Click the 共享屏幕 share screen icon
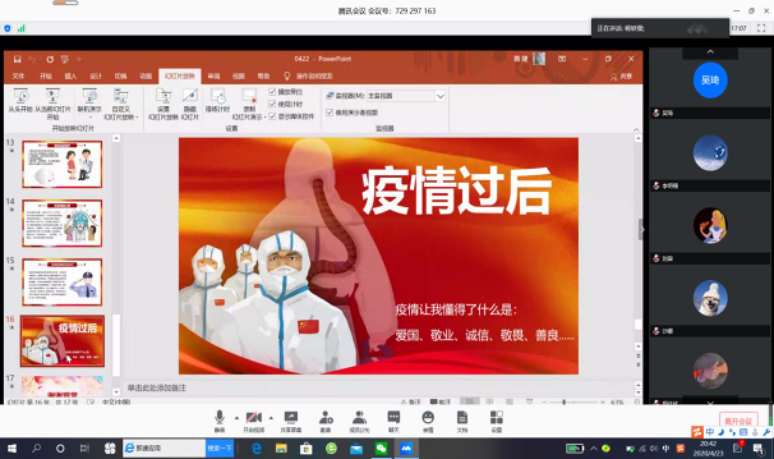This screenshot has height=459, width=774. (x=291, y=418)
